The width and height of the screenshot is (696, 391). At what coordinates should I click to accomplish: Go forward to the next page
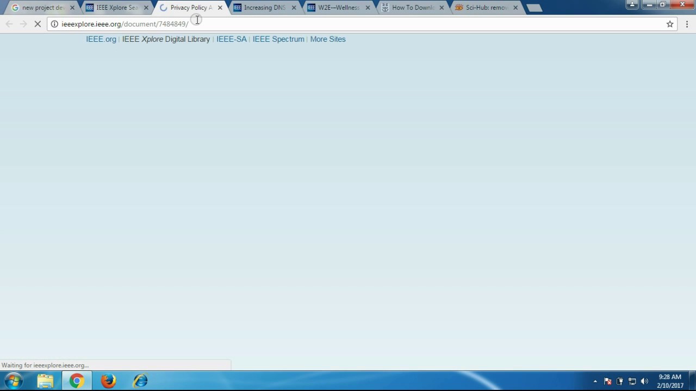[x=23, y=24]
